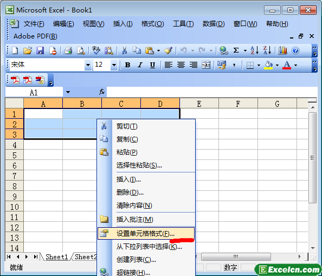Click the first Adobe PDF convert icon
The image size is (322, 276).
(15, 80)
